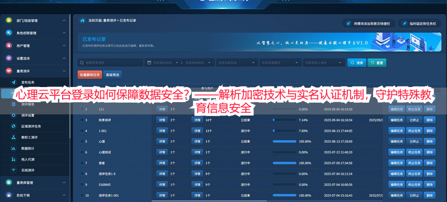Viewport: 447px width, 202px height.
Task: Click 终止任务 for task 1-001
Action: (414, 131)
